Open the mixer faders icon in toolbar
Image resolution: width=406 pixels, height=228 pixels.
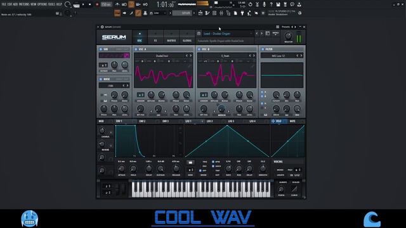pyautogui.click(x=221, y=13)
